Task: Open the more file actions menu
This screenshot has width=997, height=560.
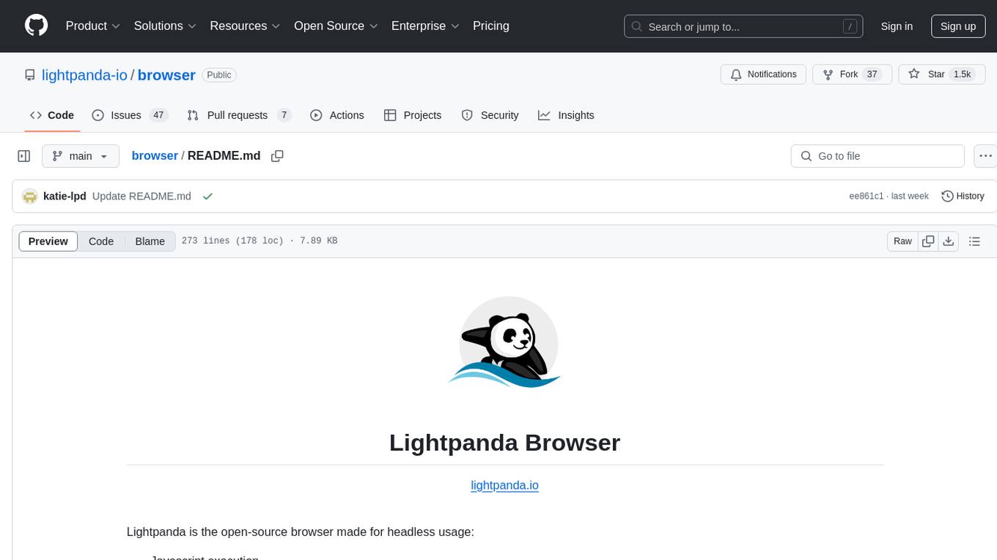Action: [985, 156]
